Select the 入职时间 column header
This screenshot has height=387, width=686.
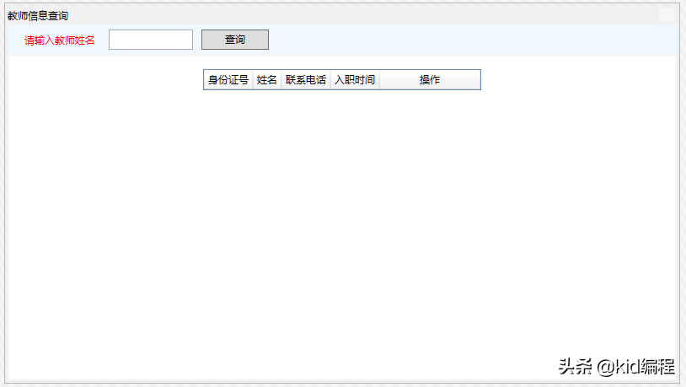pyautogui.click(x=355, y=79)
